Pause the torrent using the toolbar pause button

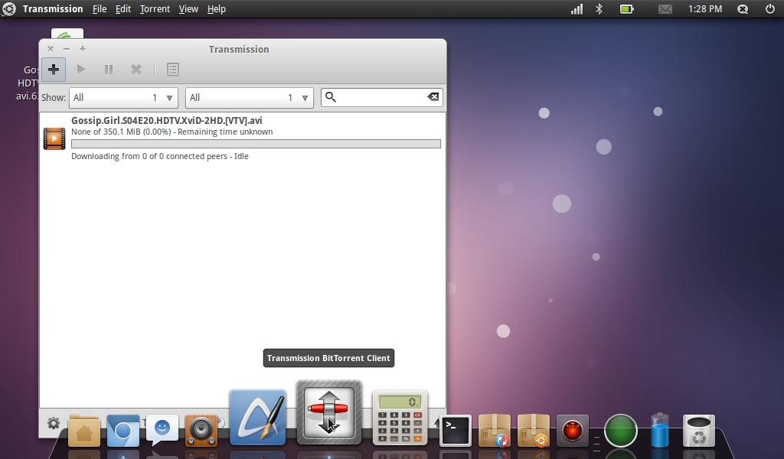click(x=109, y=70)
